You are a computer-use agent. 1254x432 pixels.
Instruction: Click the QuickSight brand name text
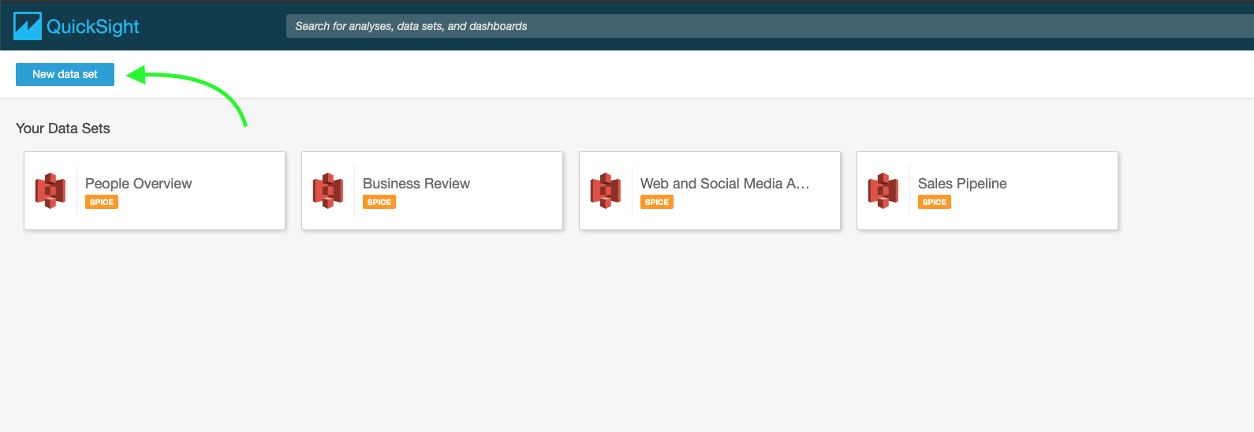[x=92, y=27]
